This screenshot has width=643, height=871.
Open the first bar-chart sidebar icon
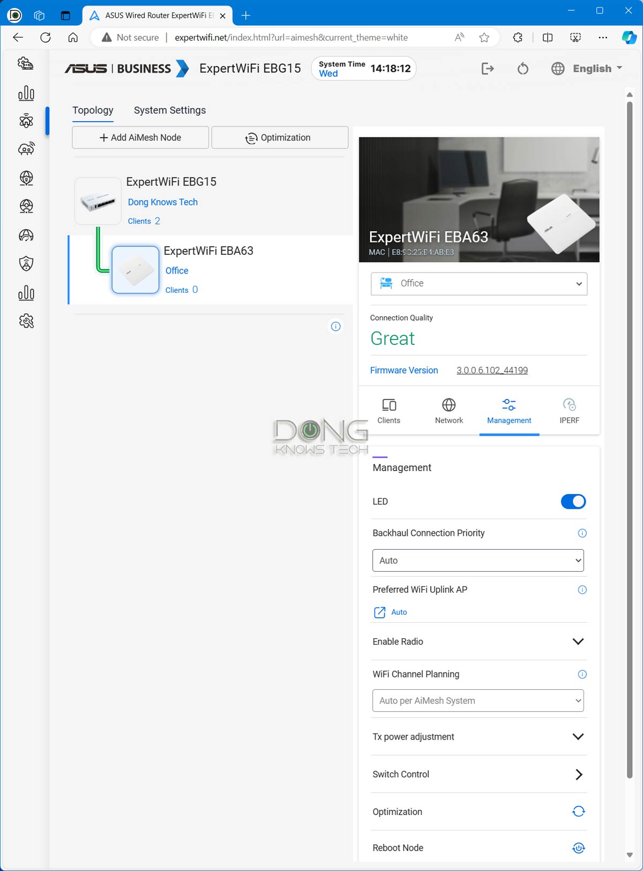pos(26,93)
